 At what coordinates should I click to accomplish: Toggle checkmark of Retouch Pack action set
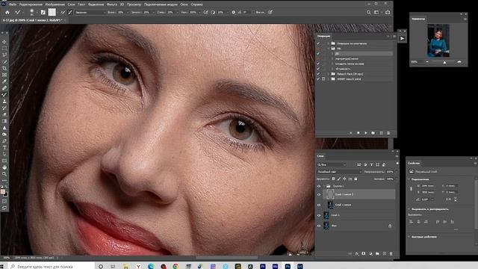(x=318, y=74)
